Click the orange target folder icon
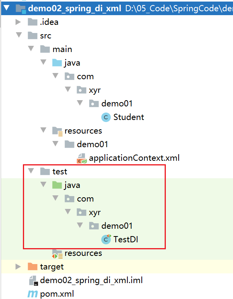The width and height of the screenshot is (233, 299). coord(32,266)
